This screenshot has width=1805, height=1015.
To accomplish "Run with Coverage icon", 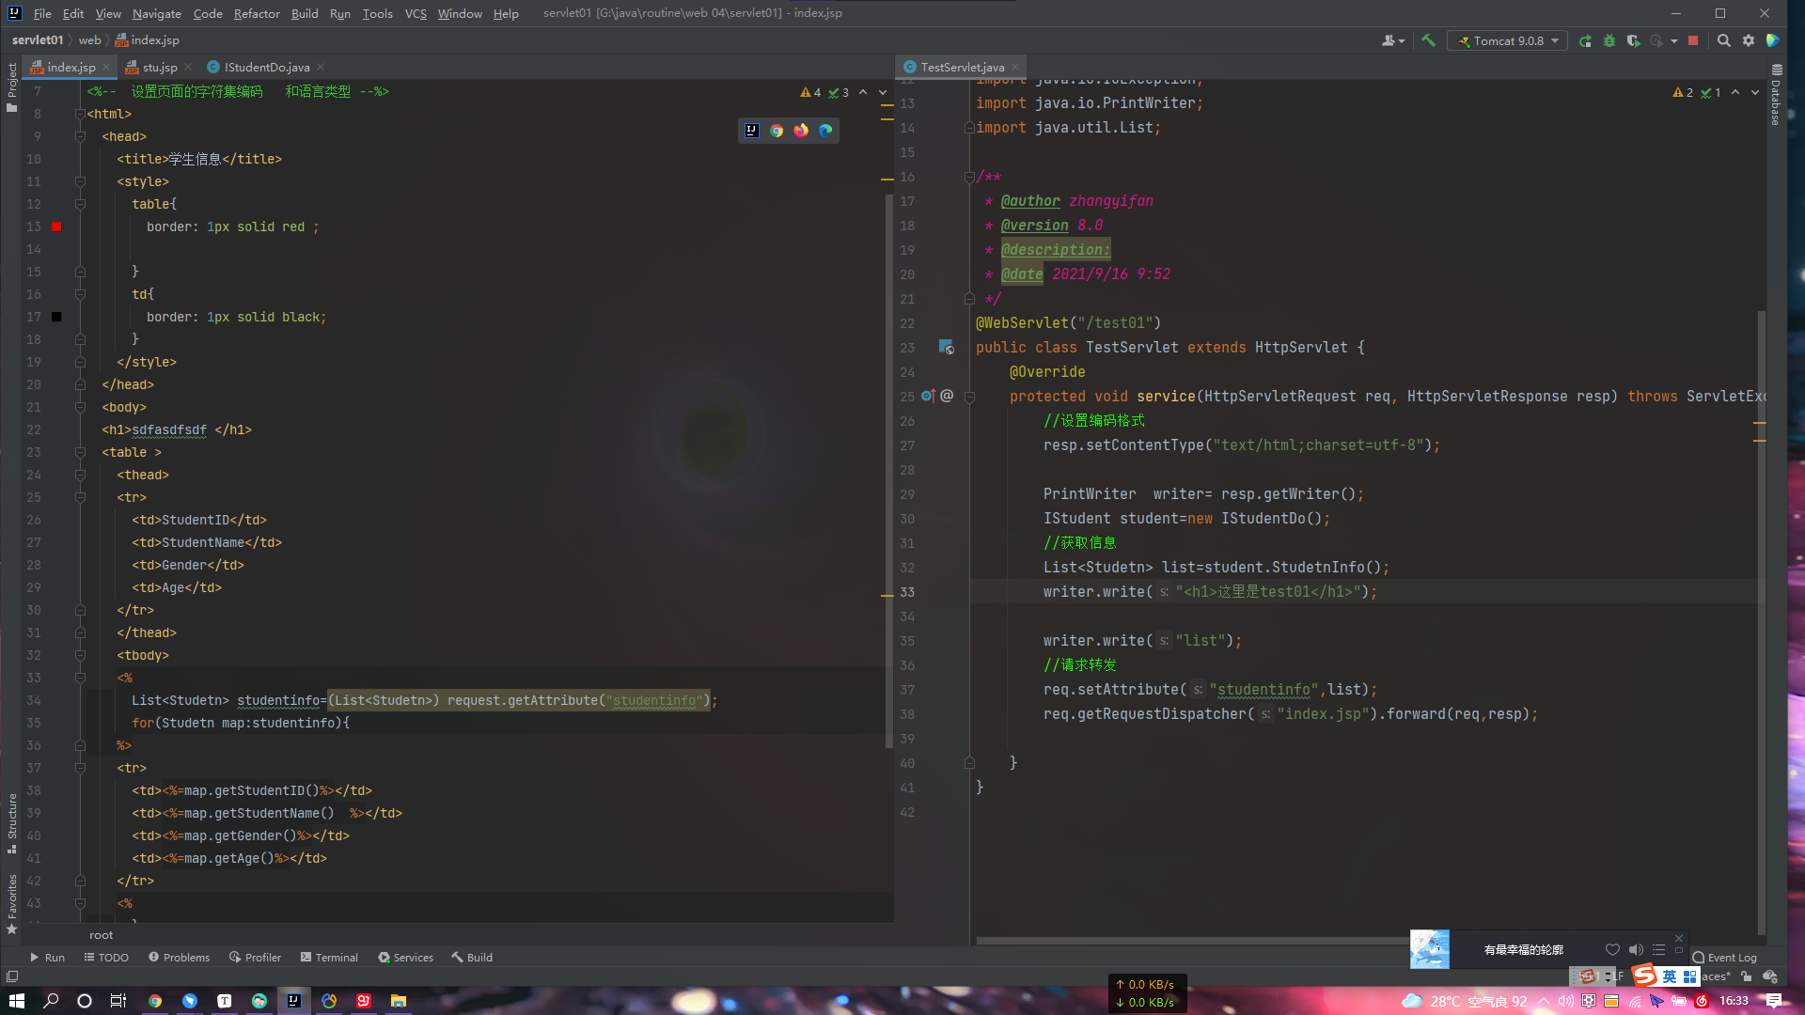I will pos(1633,40).
